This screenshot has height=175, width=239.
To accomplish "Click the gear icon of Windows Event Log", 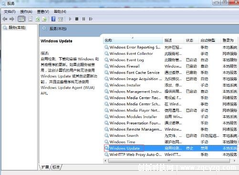I will [106, 60].
